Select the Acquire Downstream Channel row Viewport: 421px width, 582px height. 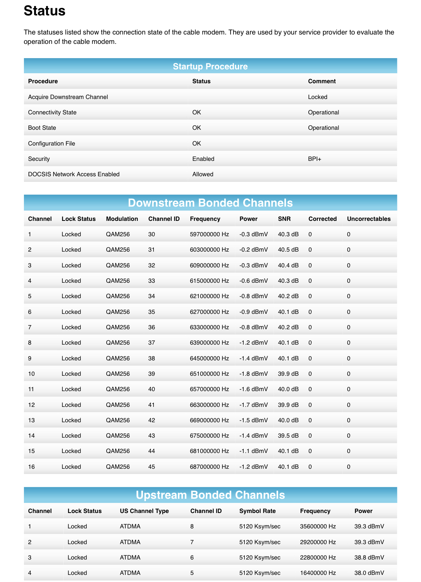click(68, 97)
